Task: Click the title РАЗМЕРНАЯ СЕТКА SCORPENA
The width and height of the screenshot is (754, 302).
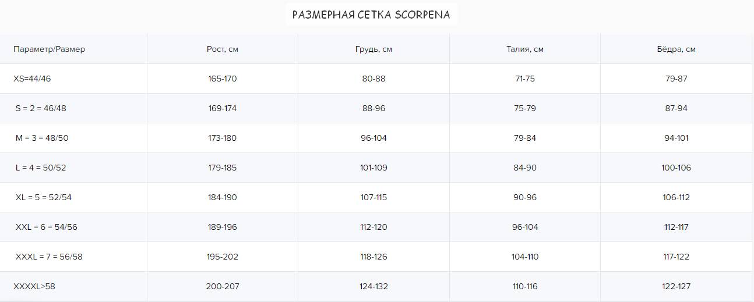Action: tap(371, 15)
